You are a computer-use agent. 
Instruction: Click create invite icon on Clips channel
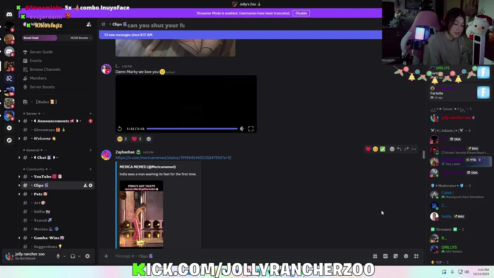tap(85, 185)
